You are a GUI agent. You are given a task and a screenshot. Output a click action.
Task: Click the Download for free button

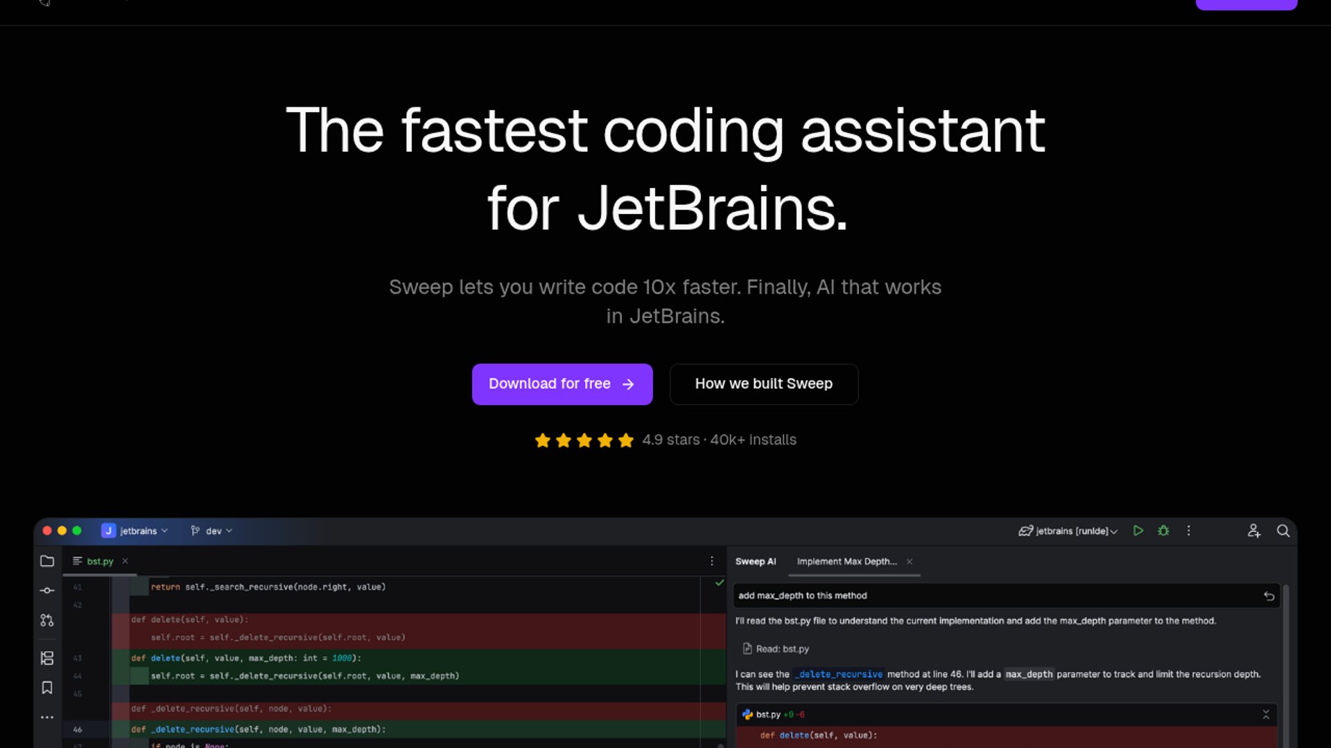[562, 384]
